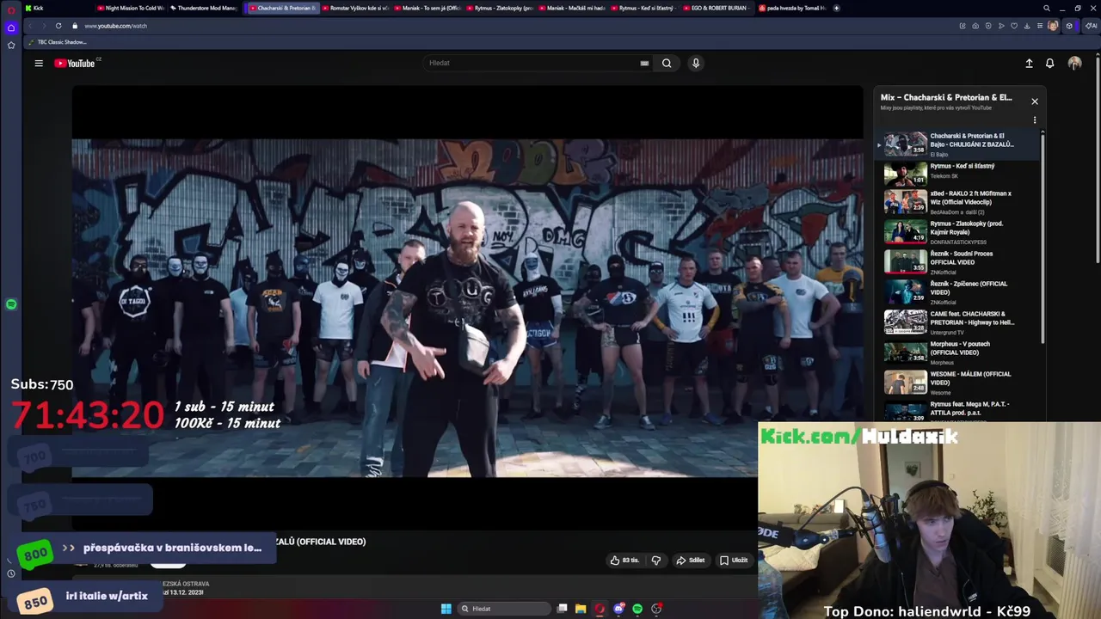
Task: Open Opera sidebar bookmarks star icon
Action: (11, 45)
